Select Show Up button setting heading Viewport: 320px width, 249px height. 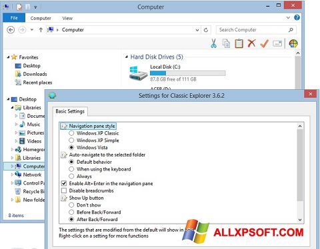(86, 198)
